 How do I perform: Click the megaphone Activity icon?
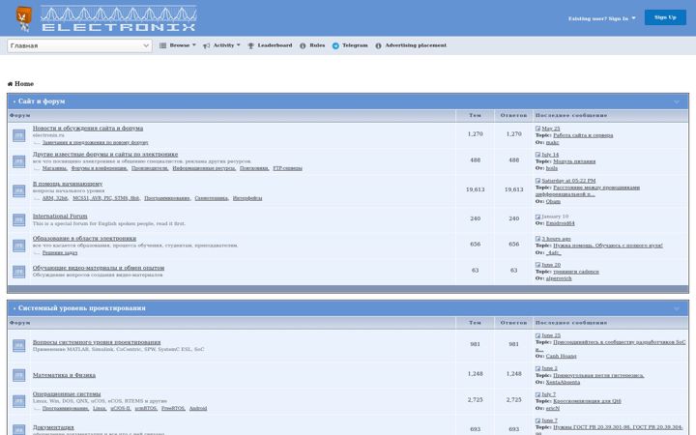(207, 45)
